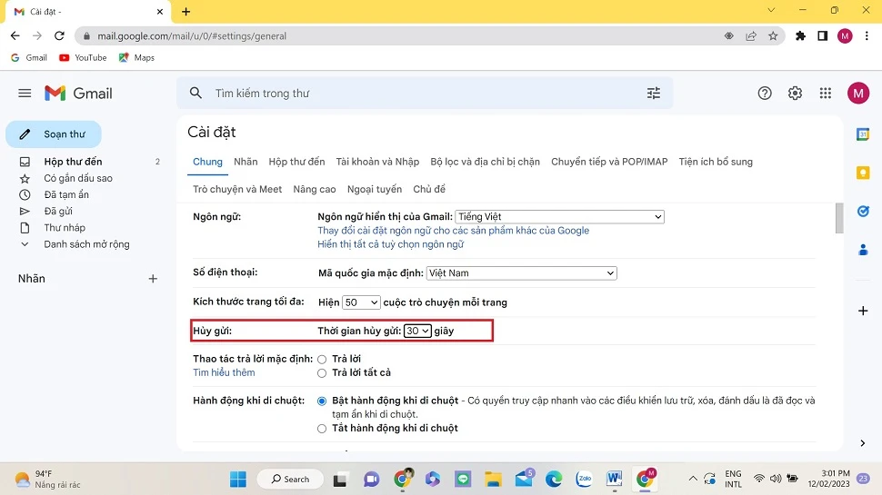The width and height of the screenshot is (882, 495).
Task: Create new label with plus icon
Action: click(x=153, y=279)
